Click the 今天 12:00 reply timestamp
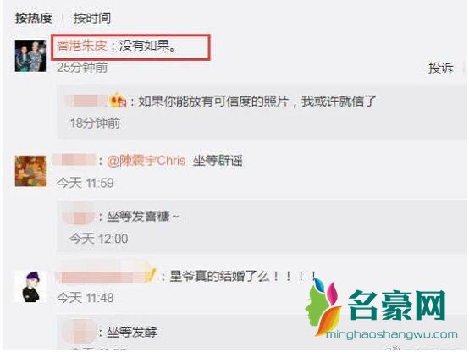Image resolution: width=469 pixels, height=352 pixels. [x=99, y=239]
